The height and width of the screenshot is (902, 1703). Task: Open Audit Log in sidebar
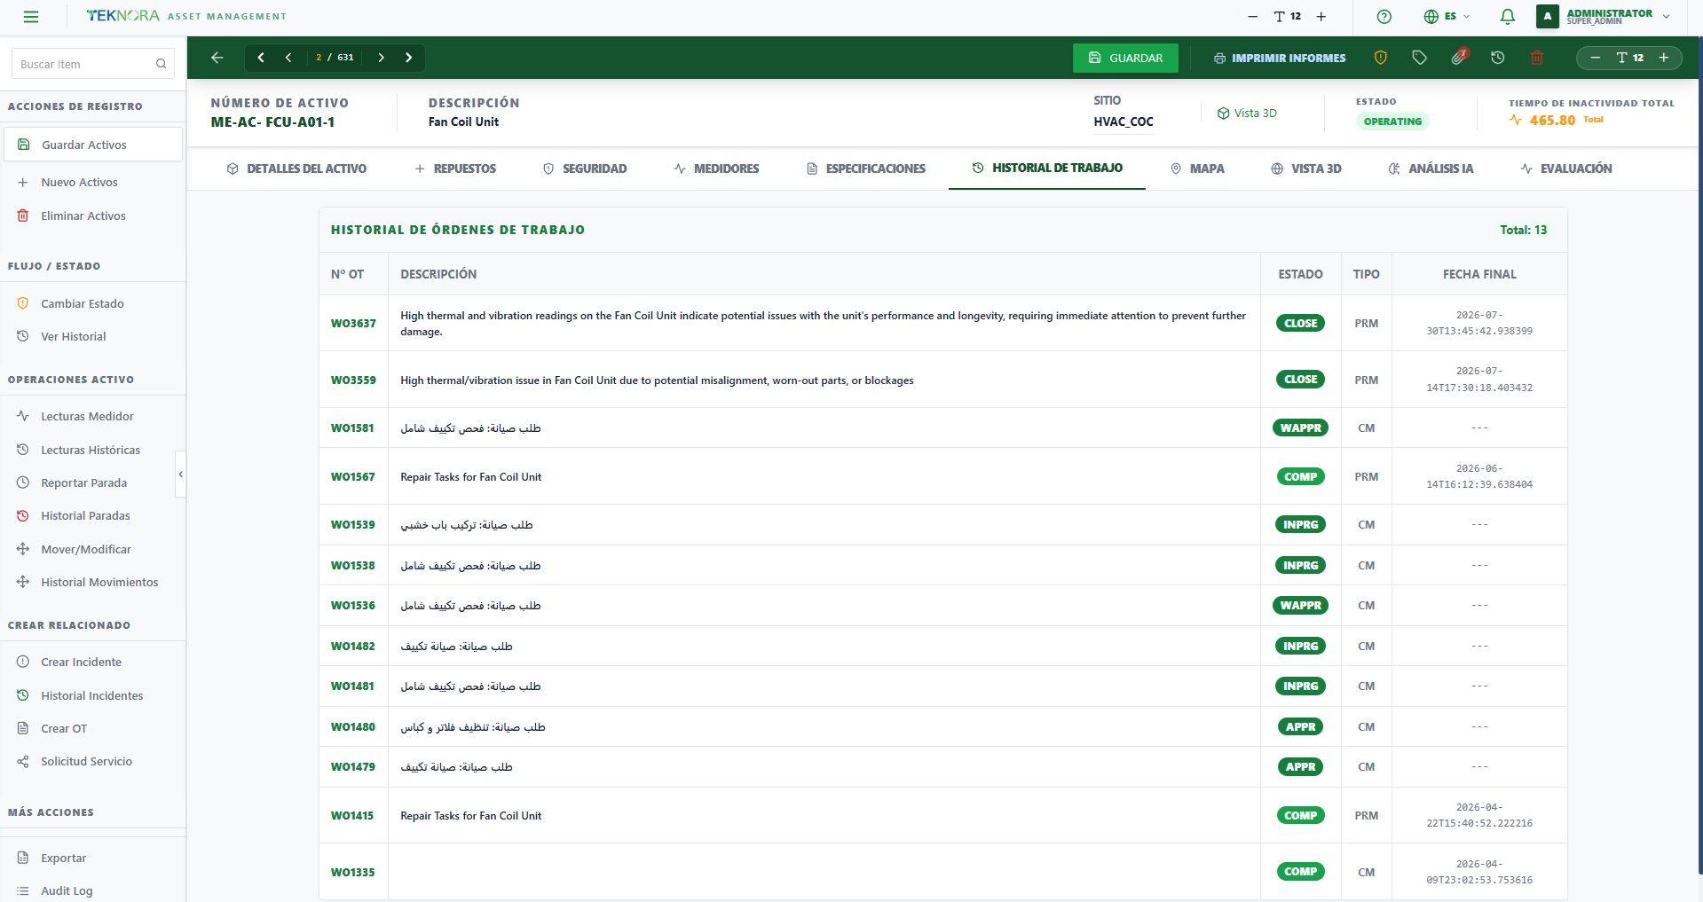pos(93,890)
